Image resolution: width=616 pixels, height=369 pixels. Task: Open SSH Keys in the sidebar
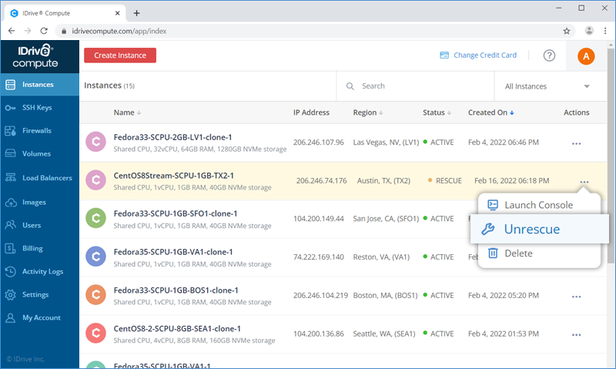tap(39, 108)
